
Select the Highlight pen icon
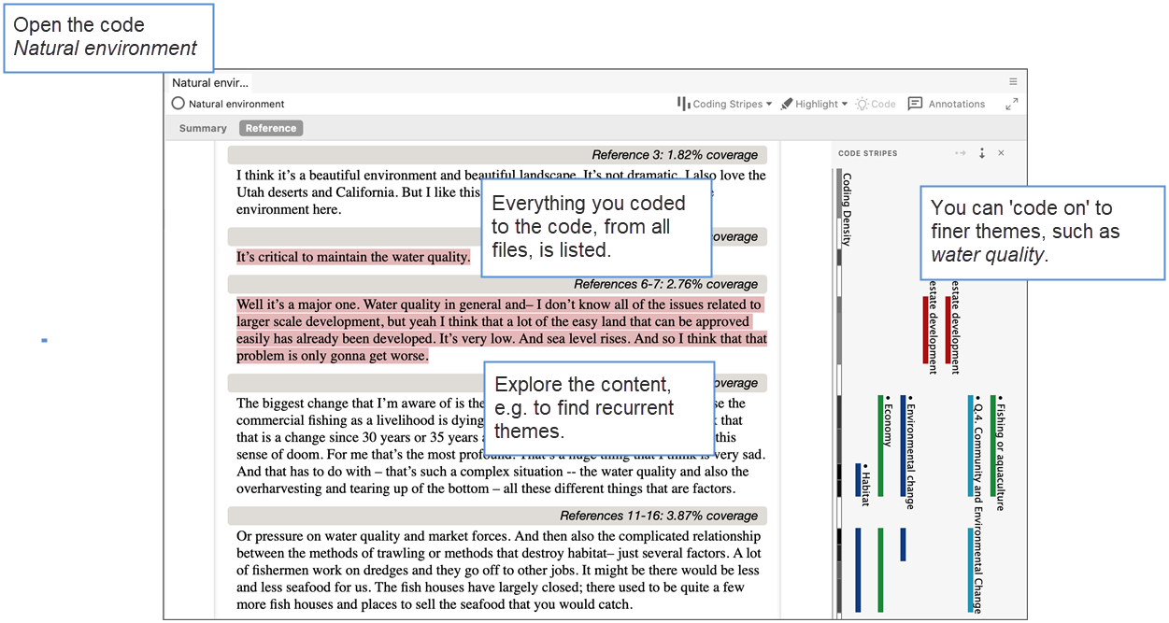coord(788,104)
